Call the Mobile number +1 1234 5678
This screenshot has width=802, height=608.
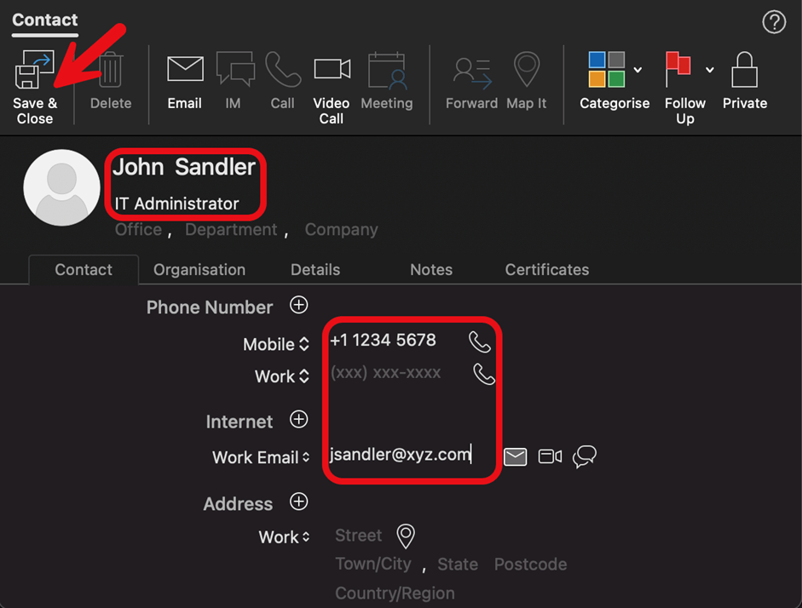[x=480, y=341]
